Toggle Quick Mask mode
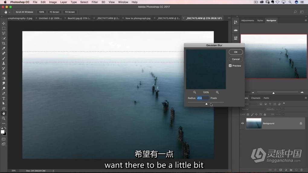 [x=4, y=139]
